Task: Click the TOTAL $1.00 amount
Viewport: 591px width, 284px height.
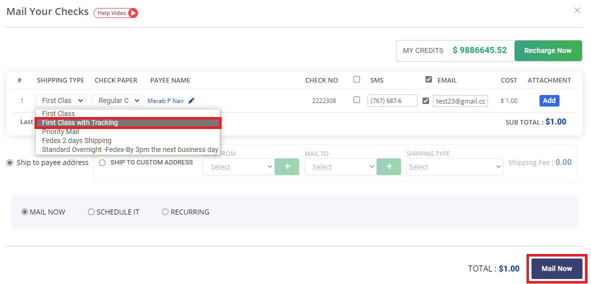Action: pyautogui.click(x=509, y=268)
